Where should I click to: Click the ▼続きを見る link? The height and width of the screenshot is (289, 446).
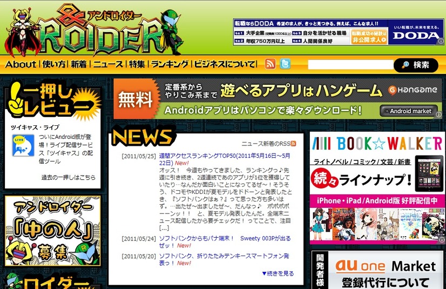click(278, 273)
